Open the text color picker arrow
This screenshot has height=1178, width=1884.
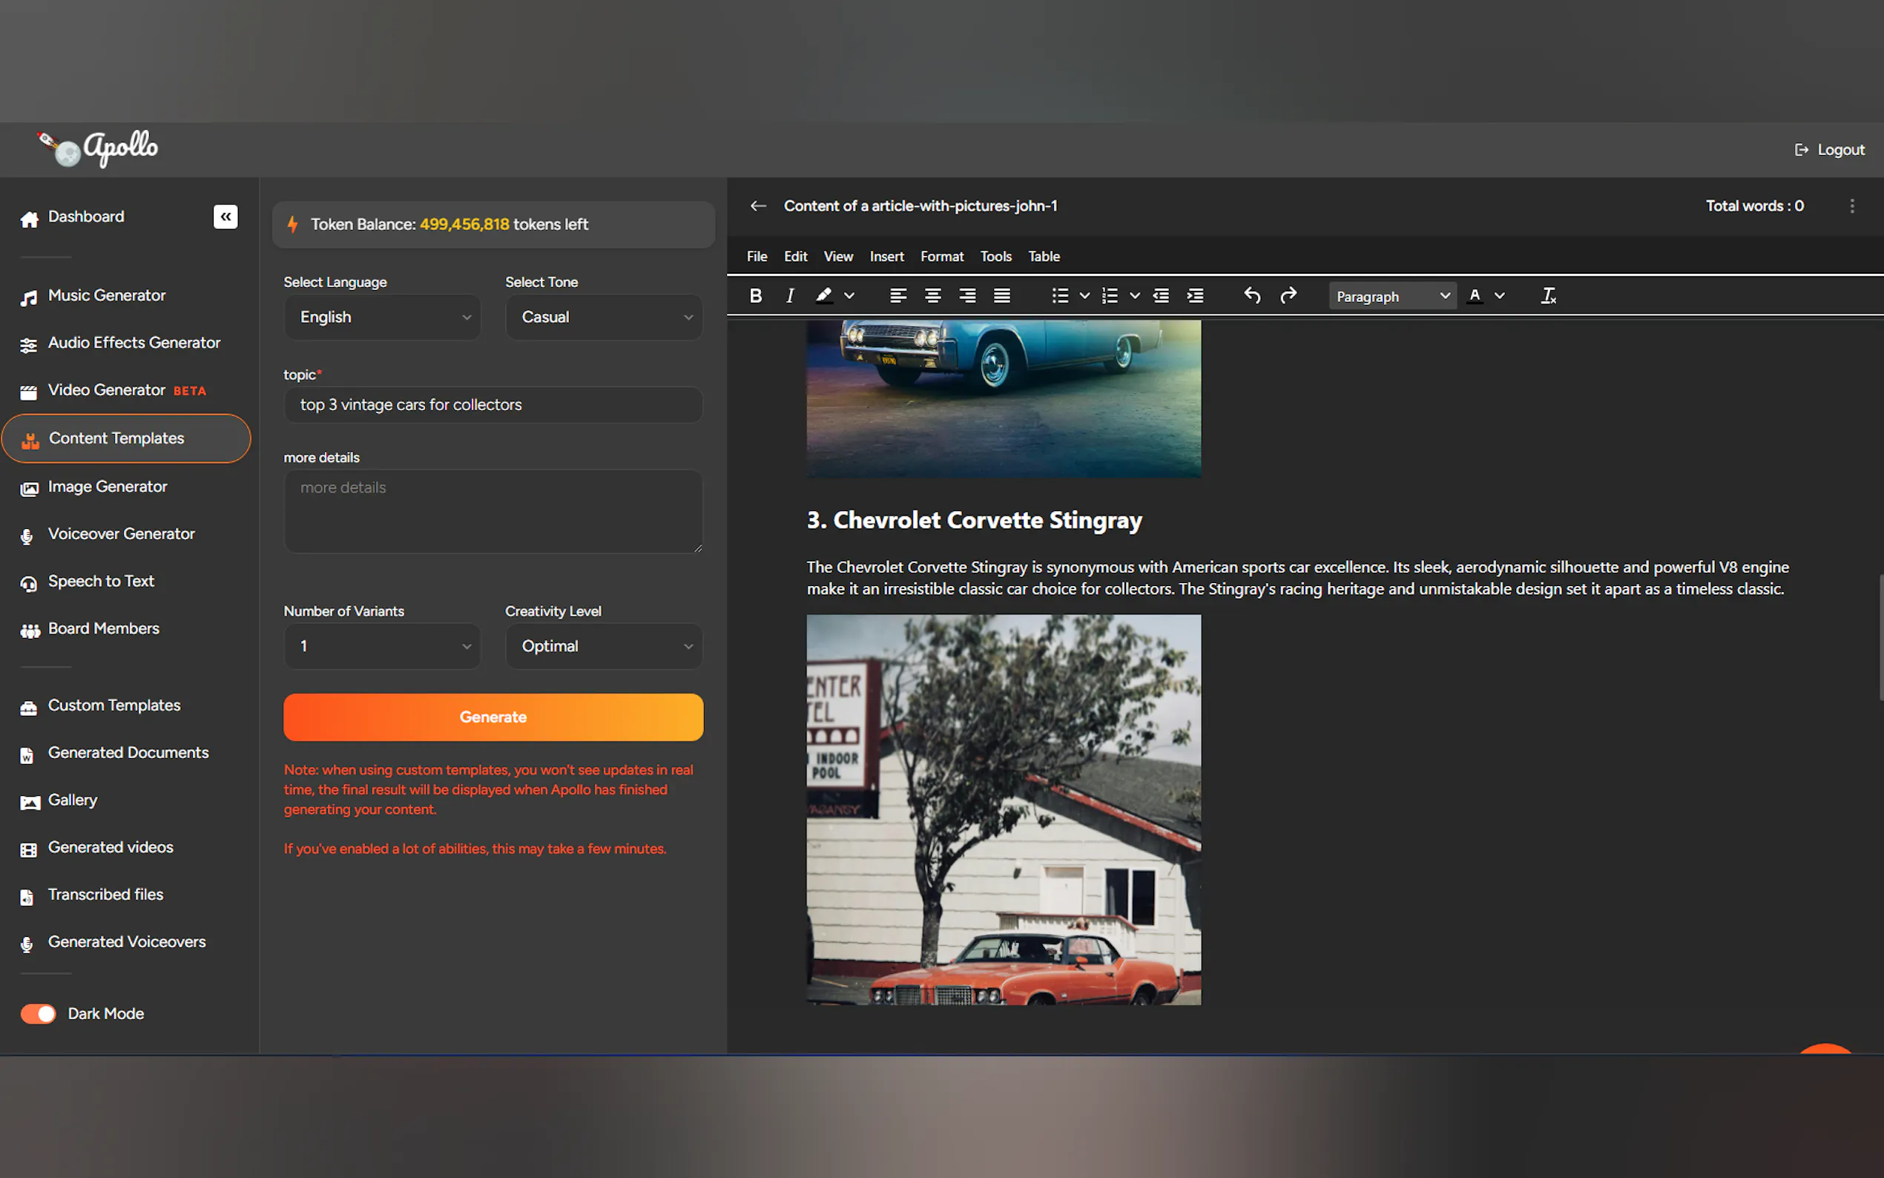[x=1500, y=296]
